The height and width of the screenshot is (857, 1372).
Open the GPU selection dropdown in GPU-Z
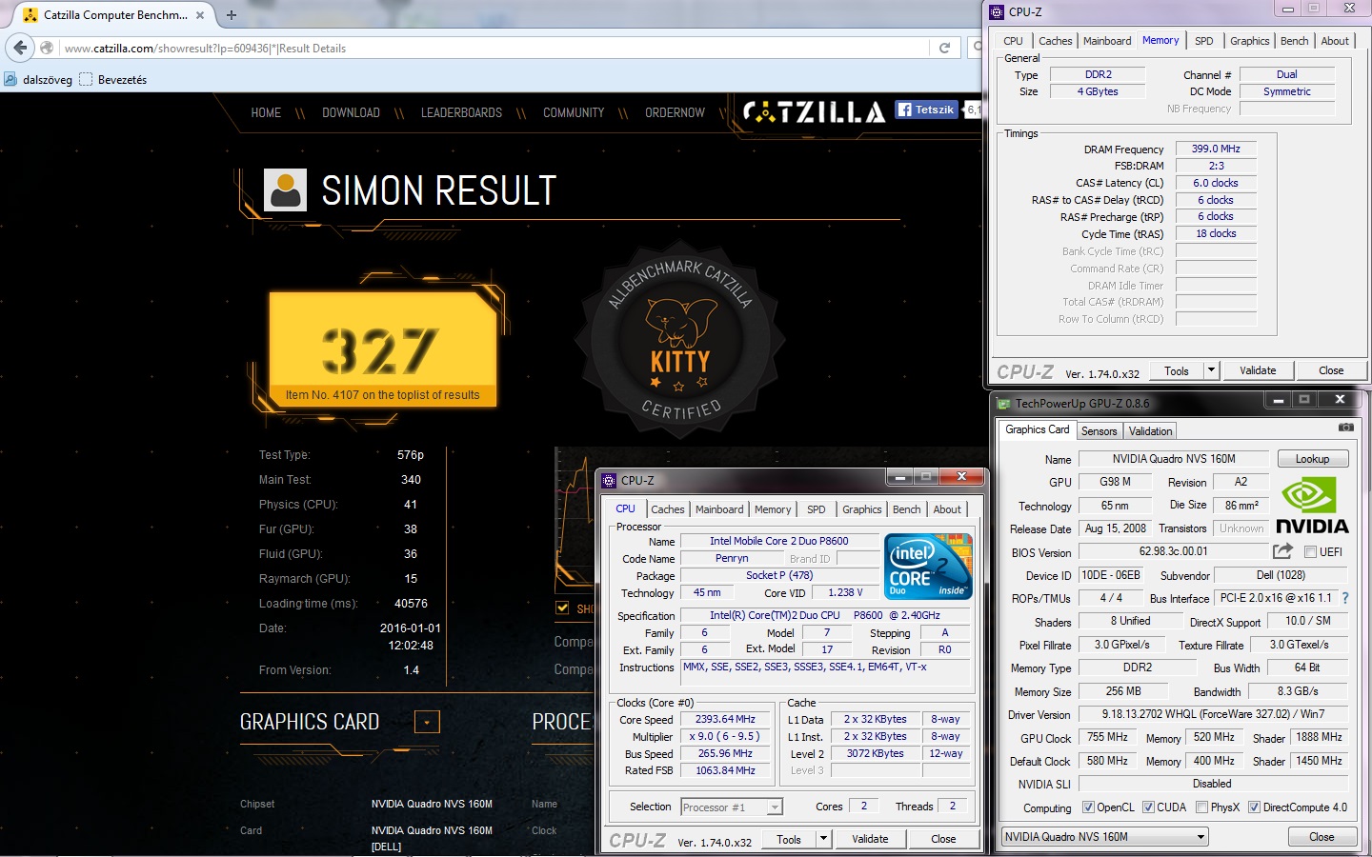1104,837
